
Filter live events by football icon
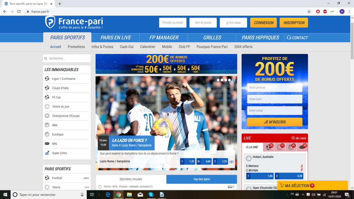tap(269, 147)
